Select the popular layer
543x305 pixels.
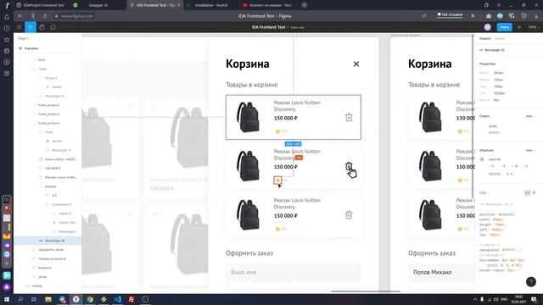(50, 186)
